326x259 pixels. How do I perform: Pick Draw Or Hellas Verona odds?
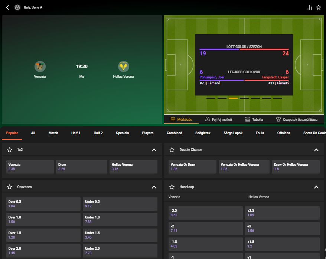296,167
